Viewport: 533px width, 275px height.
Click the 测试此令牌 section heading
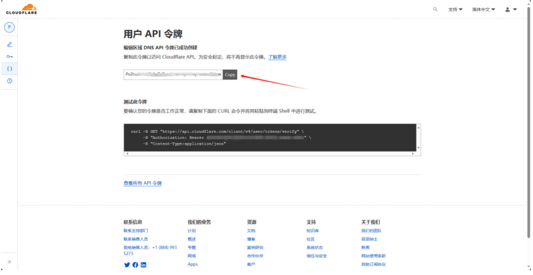[x=135, y=102]
